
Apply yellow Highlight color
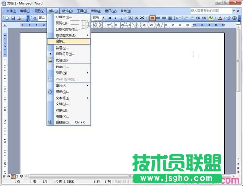click(x=211, y=18)
